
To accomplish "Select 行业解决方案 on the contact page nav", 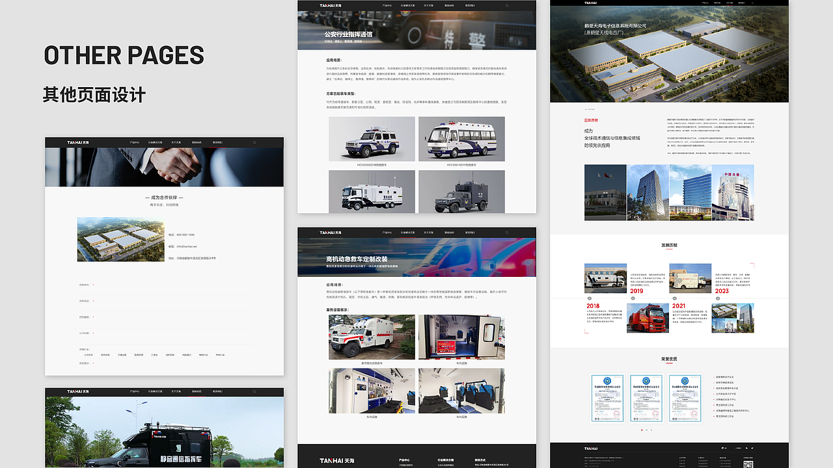I will point(155,142).
